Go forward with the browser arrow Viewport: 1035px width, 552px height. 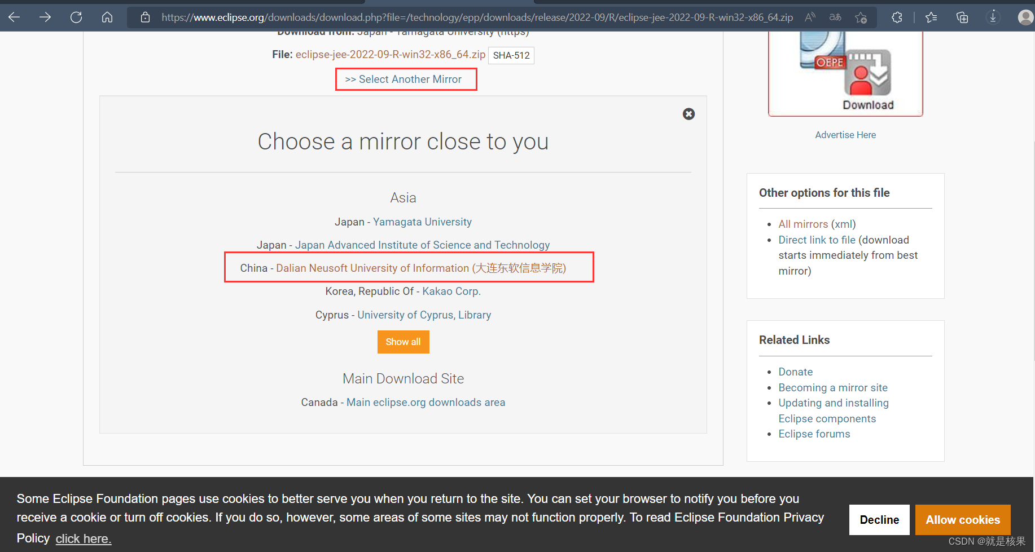tap(45, 17)
